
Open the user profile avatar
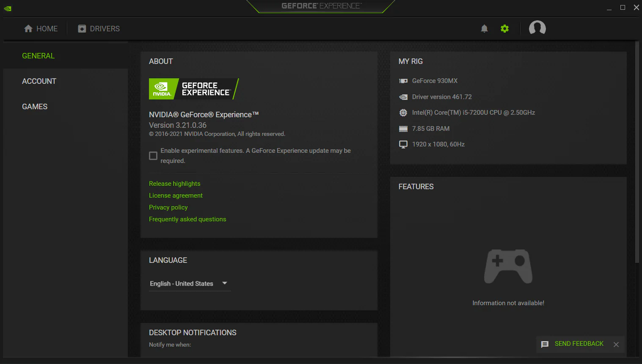[x=537, y=28]
